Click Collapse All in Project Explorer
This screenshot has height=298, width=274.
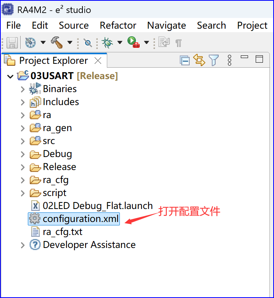pos(185,60)
